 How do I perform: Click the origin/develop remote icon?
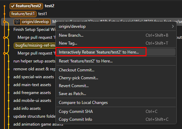17,22
